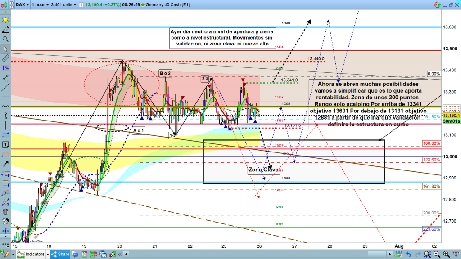Select the pencil drawing tool

[x=5, y=30]
